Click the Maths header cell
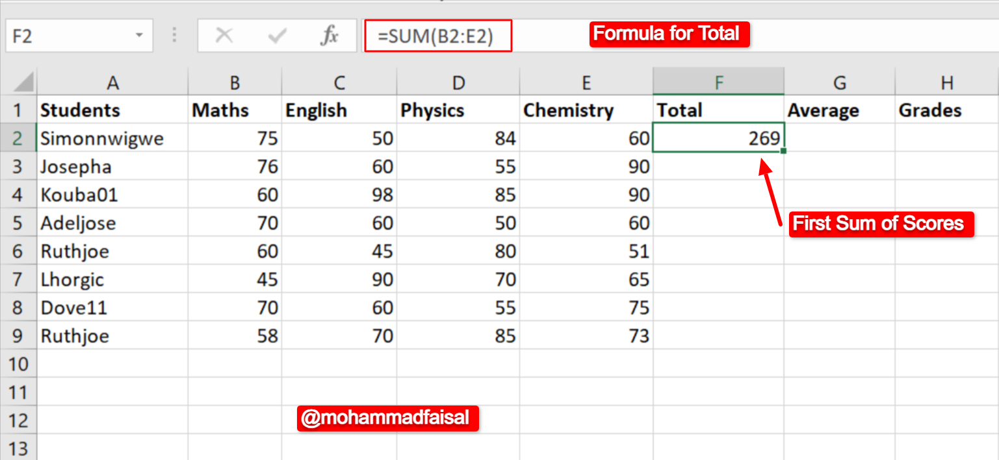This screenshot has width=999, height=460. (235, 110)
